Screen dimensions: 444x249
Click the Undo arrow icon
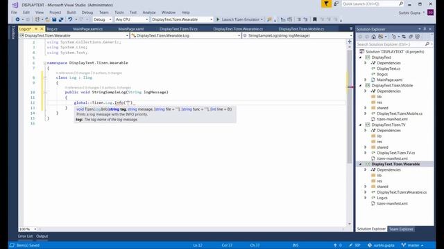[70, 19]
